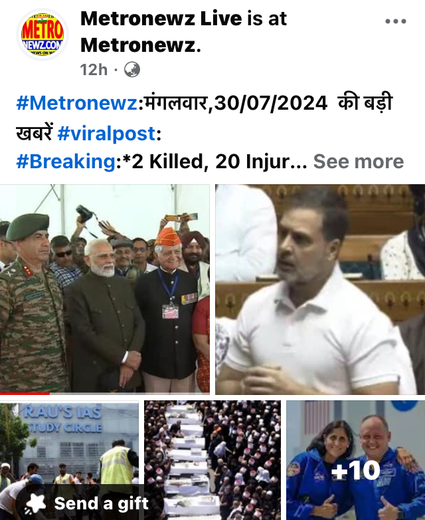Viewport: 425px width, 520px height.
Task: View the +10 more photos tile
Action: [356, 460]
